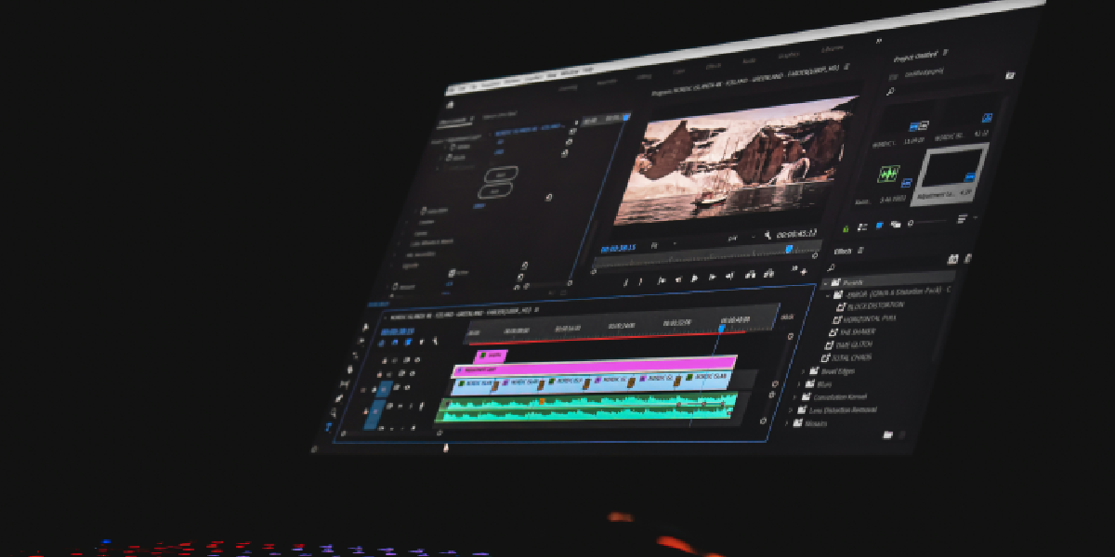Mute the audio track with waveform
Screen dimensions: 1115x557
pyautogui.click(x=400, y=406)
